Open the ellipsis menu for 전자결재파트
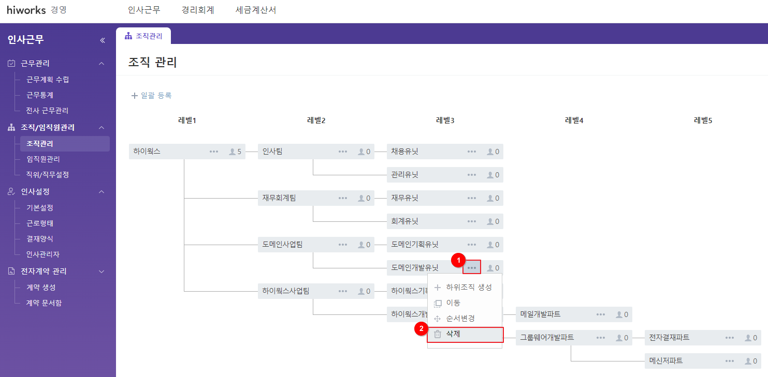Viewport: 768px width, 377px height. [730, 338]
